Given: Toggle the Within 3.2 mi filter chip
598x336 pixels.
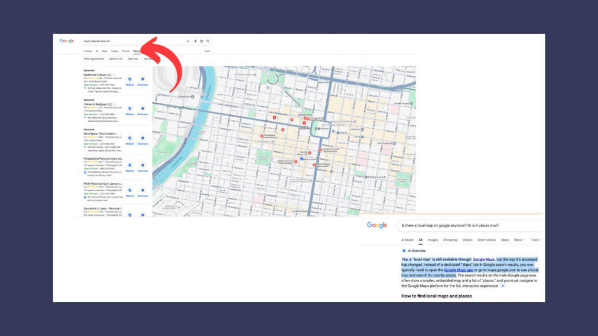Looking at the screenshot, I should pyautogui.click(x=116, y=59).
